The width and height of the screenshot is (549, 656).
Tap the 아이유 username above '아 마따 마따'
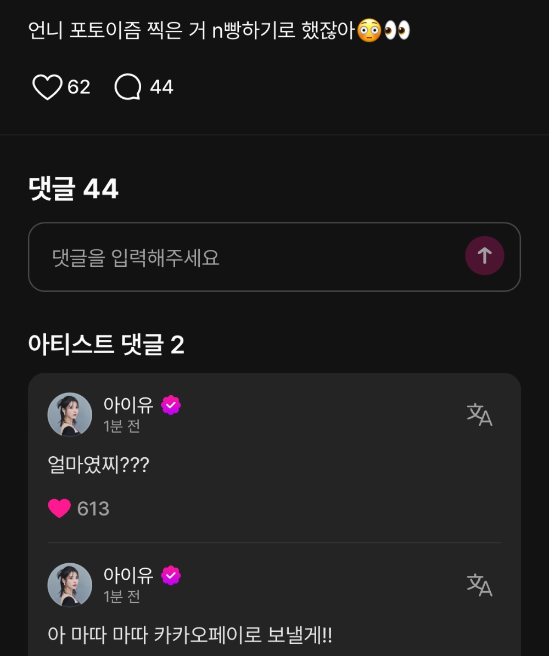pyautogui.click(x=128, y=575)
